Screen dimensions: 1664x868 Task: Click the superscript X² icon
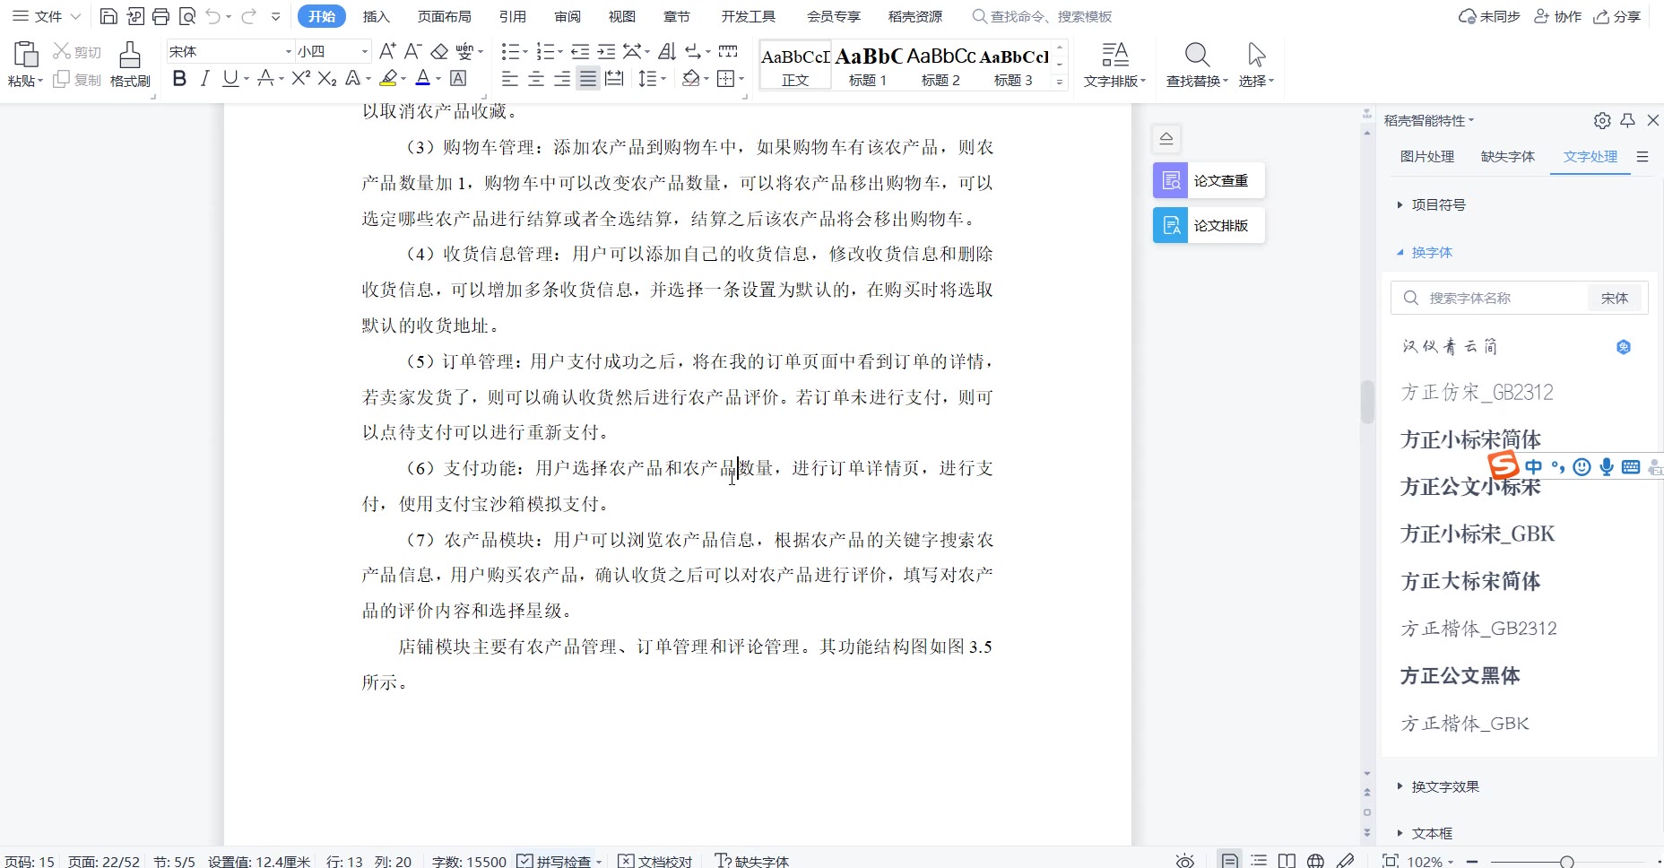click(x=300, y=79)
